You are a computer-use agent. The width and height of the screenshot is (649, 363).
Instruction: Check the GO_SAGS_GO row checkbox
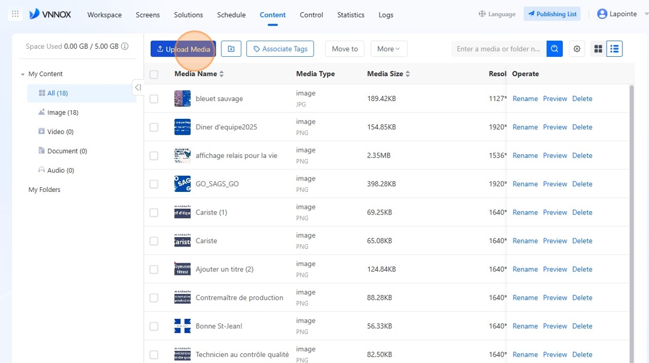click(154, 184)
